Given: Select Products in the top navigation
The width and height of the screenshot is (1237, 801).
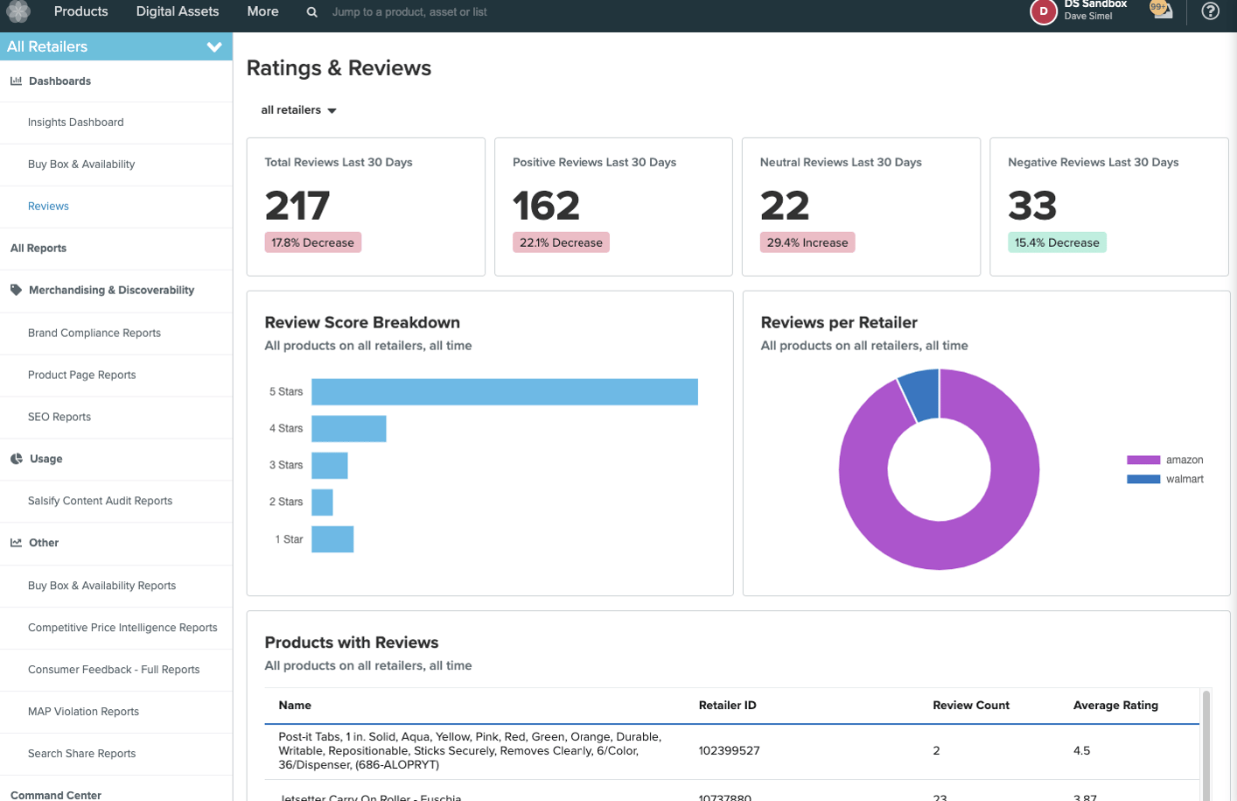Looking at the screenshot, I should [x=80, y=11].
